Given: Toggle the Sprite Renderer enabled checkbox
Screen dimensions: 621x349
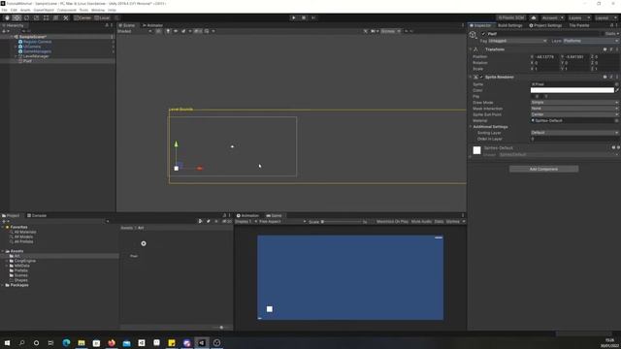Looking at the screenshot, I should [481, 78].
